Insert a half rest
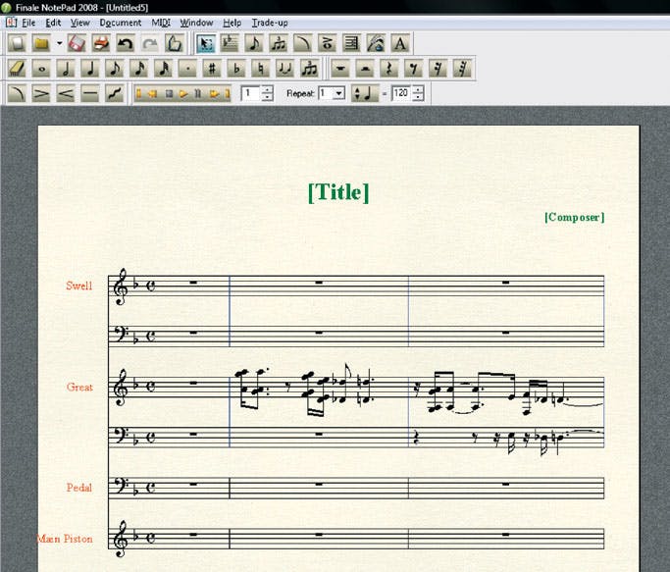This screenshot has width=670, height=572. click(x=365, y=69)
